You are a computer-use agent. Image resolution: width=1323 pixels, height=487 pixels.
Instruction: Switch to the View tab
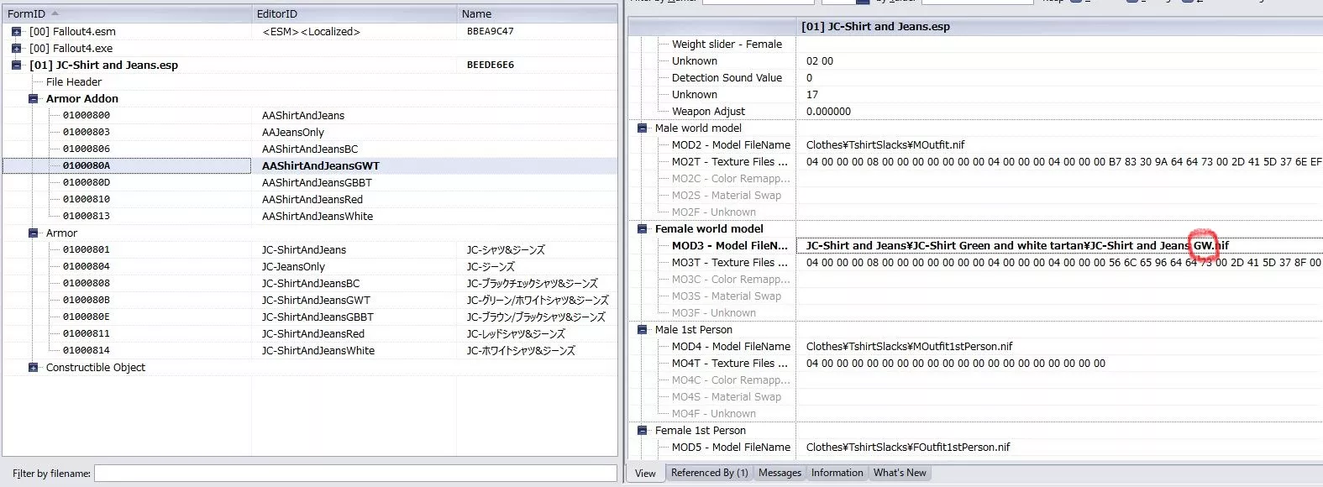[x=645, y=474]
